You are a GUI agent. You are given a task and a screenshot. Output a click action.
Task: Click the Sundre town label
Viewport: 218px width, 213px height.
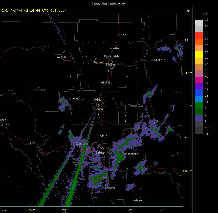(x=74, y=99)
